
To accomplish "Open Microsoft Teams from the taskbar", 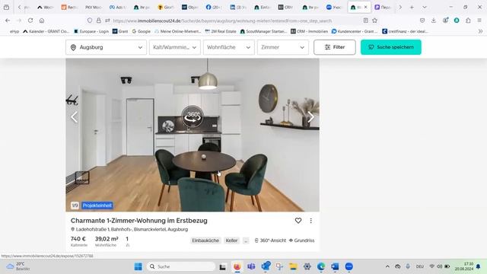I will coord(251,266).
